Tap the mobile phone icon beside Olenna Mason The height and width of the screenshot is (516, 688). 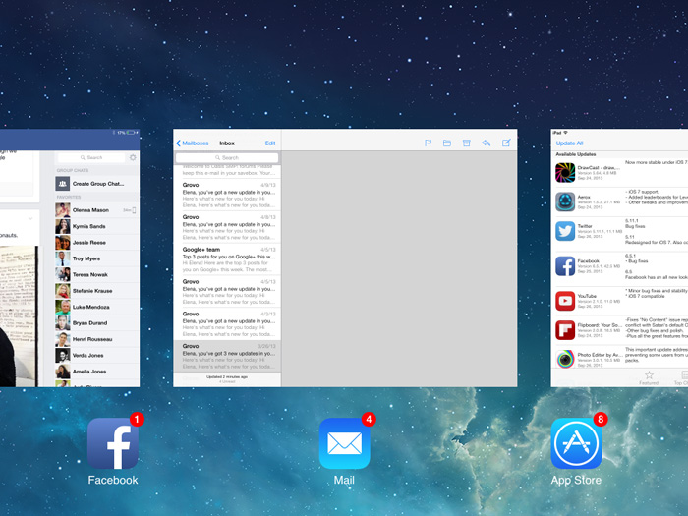(134, 210)
